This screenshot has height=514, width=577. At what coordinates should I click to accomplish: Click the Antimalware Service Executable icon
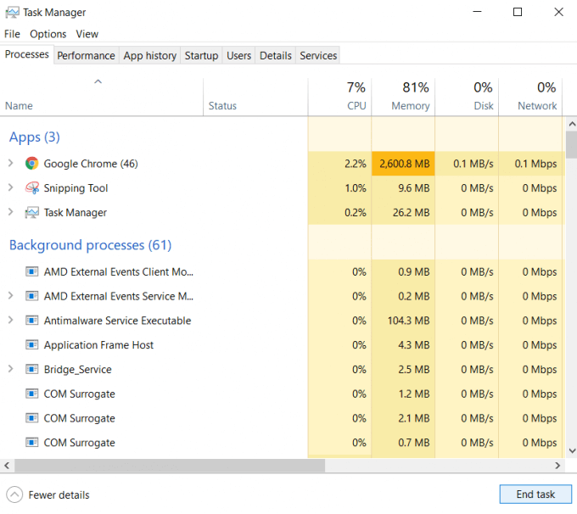(x=32, y=321)
